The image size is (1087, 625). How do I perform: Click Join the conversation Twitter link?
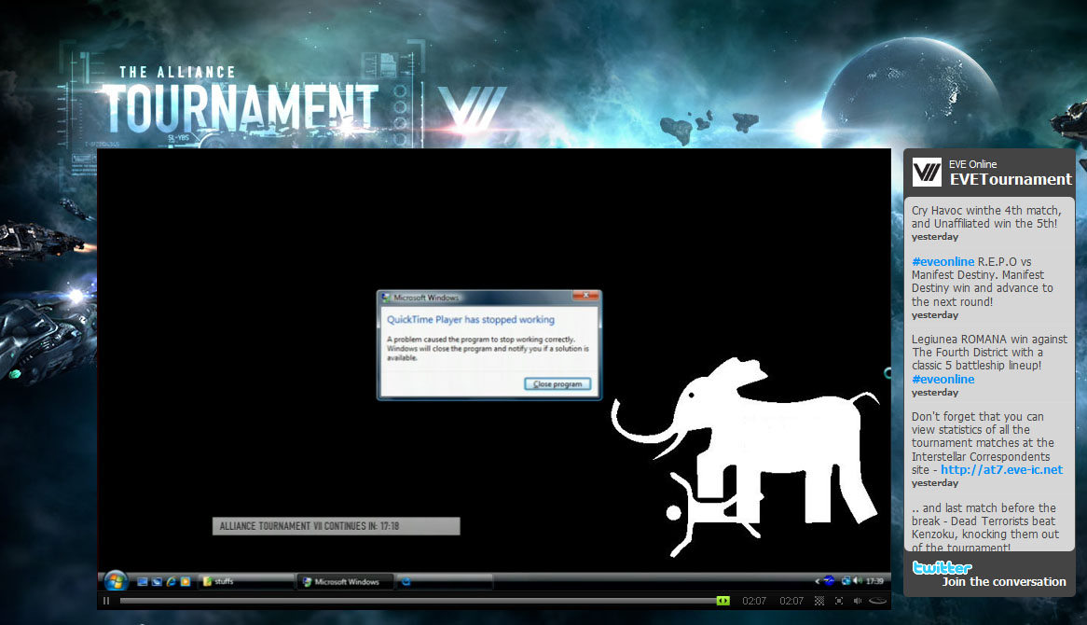tap(1004, 582)
